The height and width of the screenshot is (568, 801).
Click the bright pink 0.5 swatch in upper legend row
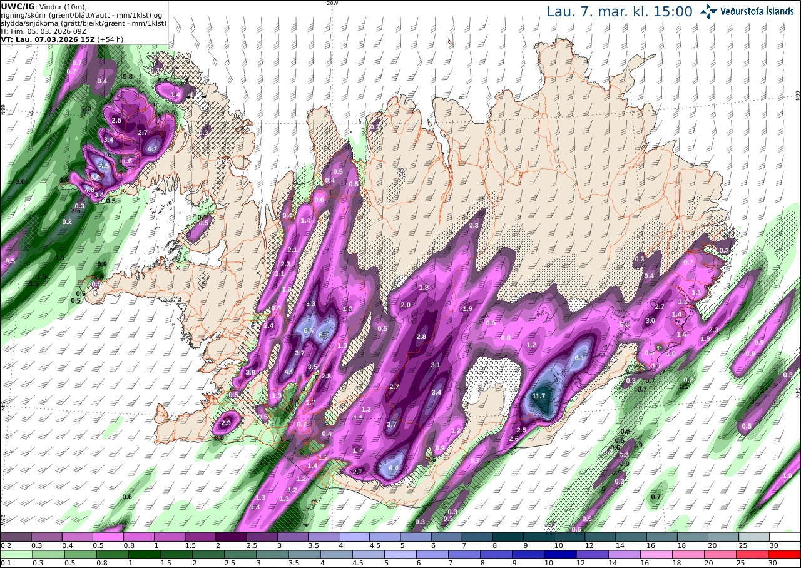click(108, 537)
